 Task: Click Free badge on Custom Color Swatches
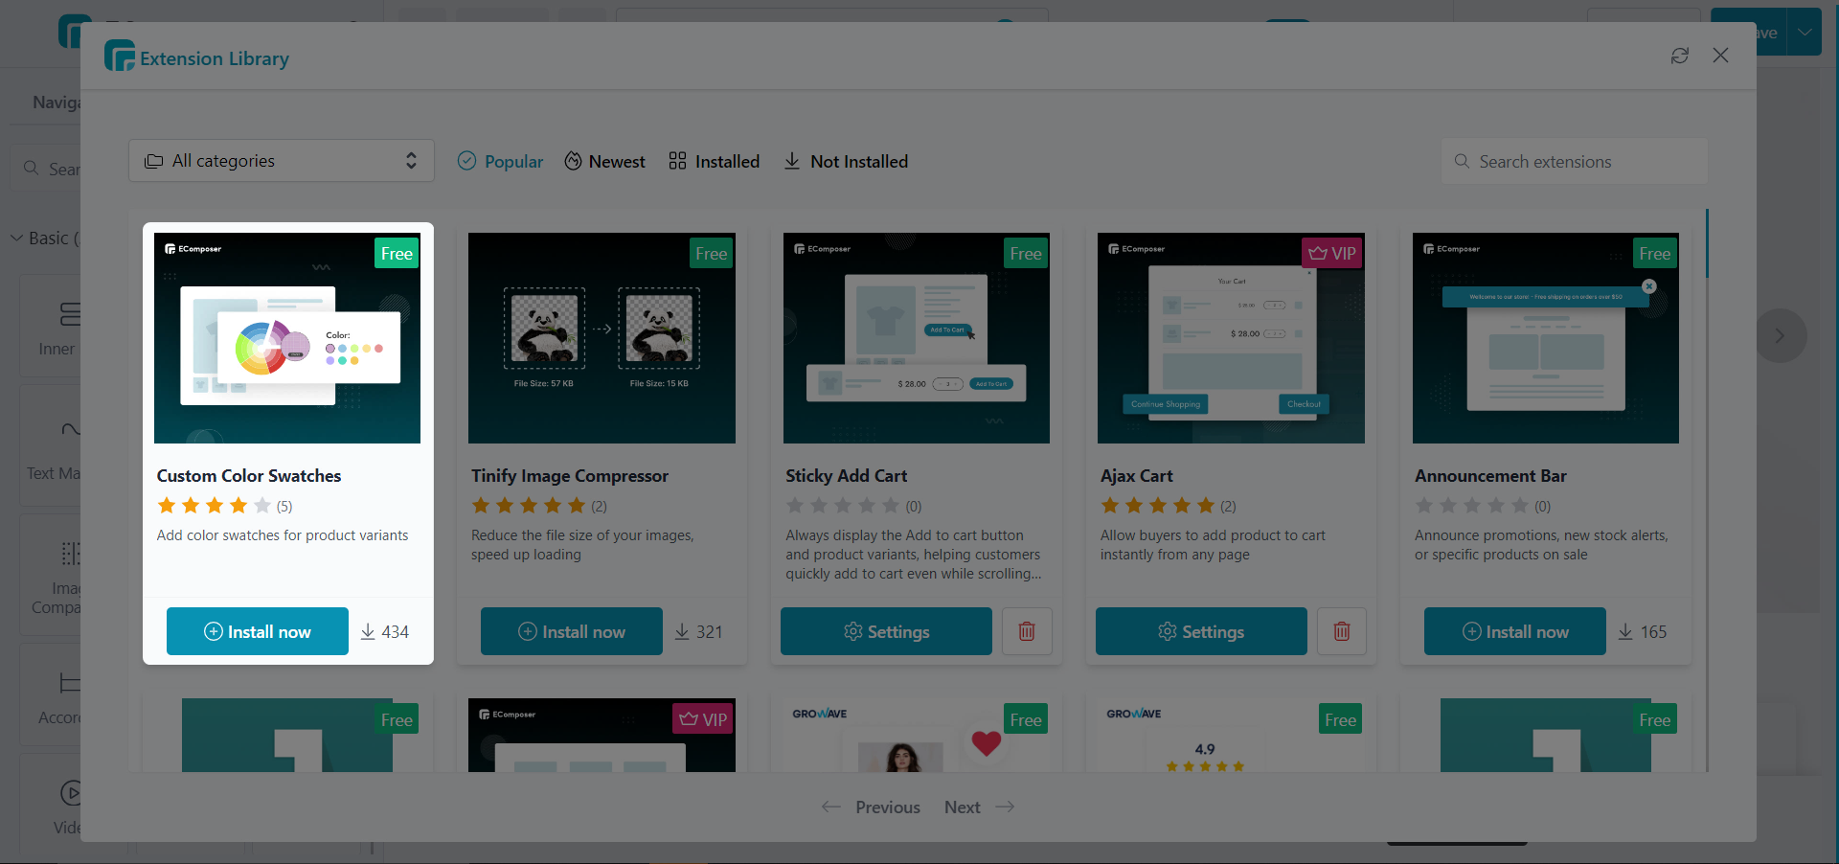(397, 253)
